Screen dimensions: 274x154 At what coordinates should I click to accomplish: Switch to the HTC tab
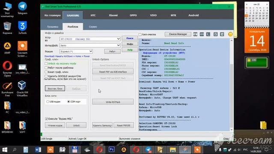tap(93, 15)
